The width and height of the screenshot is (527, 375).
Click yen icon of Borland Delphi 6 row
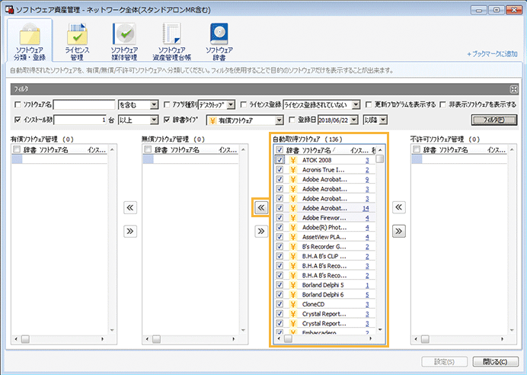click(293, 295)
